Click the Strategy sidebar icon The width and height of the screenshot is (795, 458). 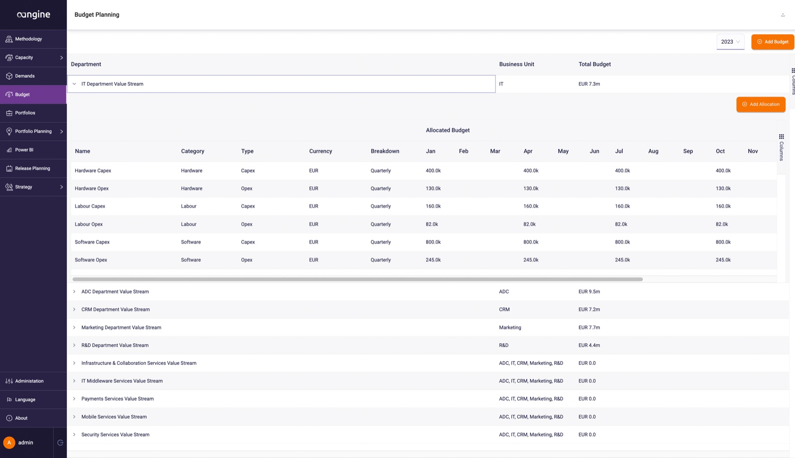(x=9, y=187)
